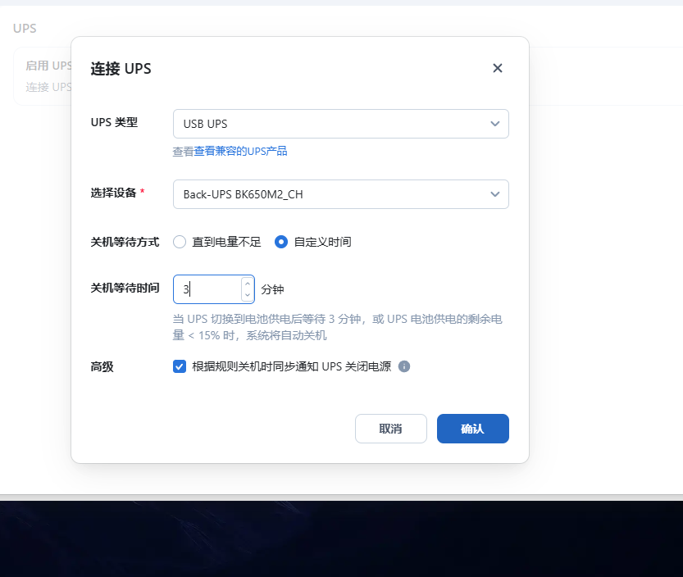Click the 启用 UPS text in background page
Image resolution: width=683 pixels, height=577 pixels.
click(48, 66)
